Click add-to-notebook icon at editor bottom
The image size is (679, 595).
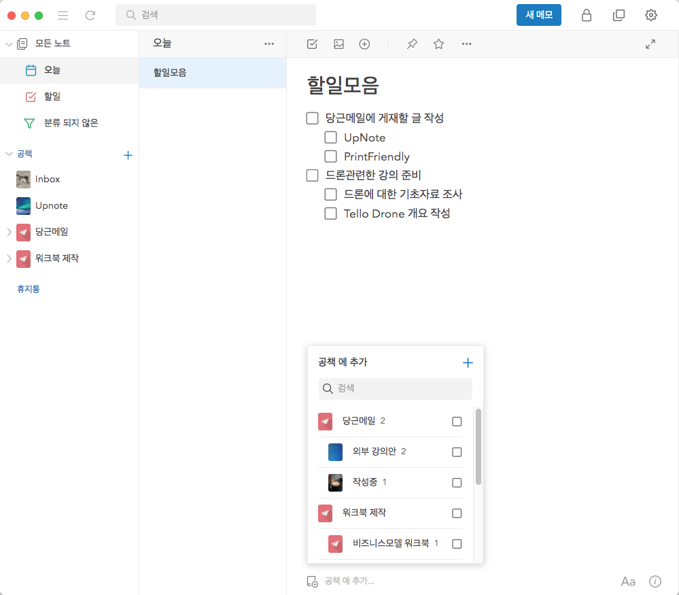[312, 581]
